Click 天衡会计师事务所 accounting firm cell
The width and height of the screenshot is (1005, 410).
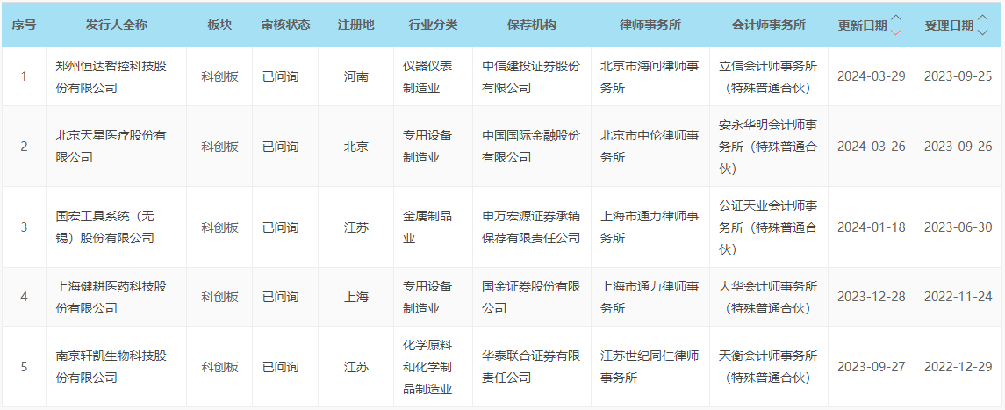(x=769, y=367)
